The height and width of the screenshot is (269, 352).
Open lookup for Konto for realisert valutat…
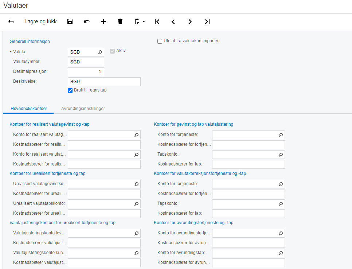click(136, 155)
